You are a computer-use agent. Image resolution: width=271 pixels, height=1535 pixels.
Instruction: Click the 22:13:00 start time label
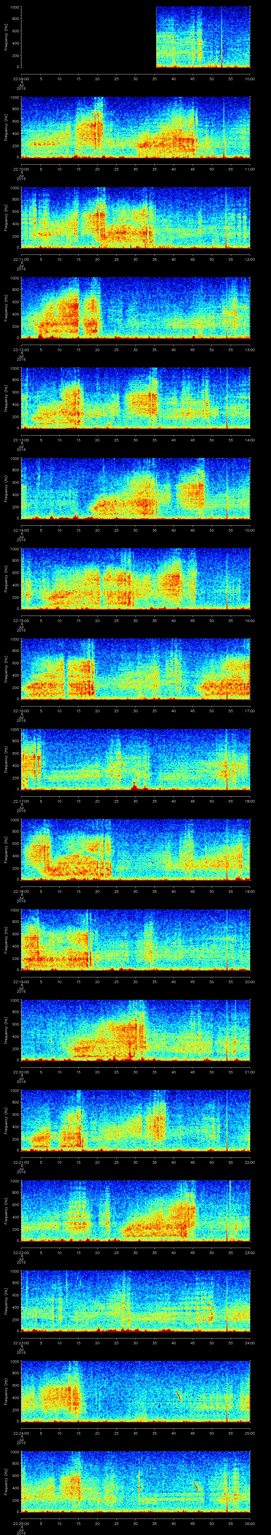pyautogui.click(x=21, y=440)
